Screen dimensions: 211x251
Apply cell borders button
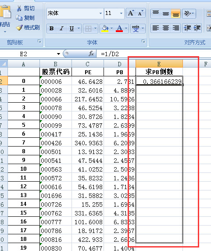coord(88,29)
